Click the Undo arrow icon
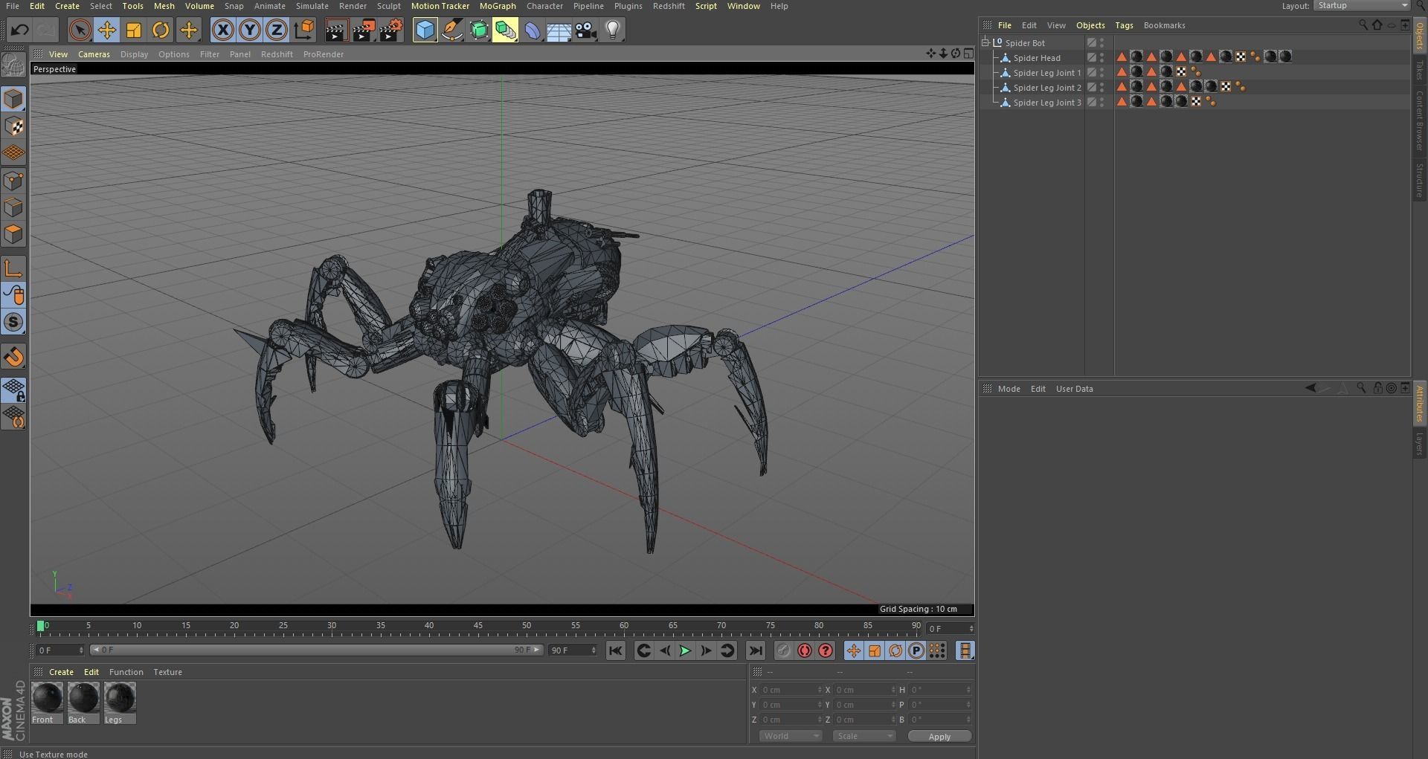The width and height of the screenshot is (1428, 759). tap(20, 30)
